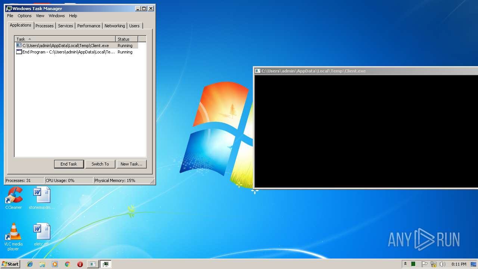Click Task Manager CPU tray icon

[x=413, y=264]
